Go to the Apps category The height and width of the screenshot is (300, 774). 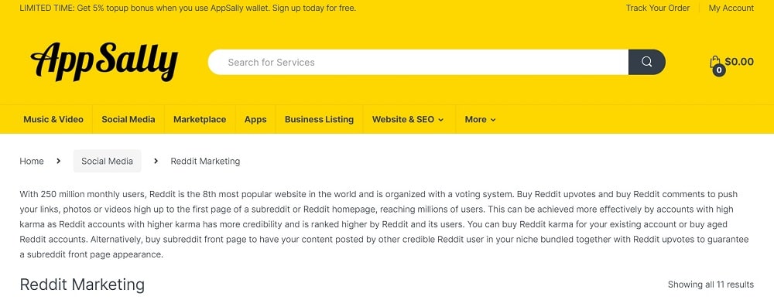255,119
